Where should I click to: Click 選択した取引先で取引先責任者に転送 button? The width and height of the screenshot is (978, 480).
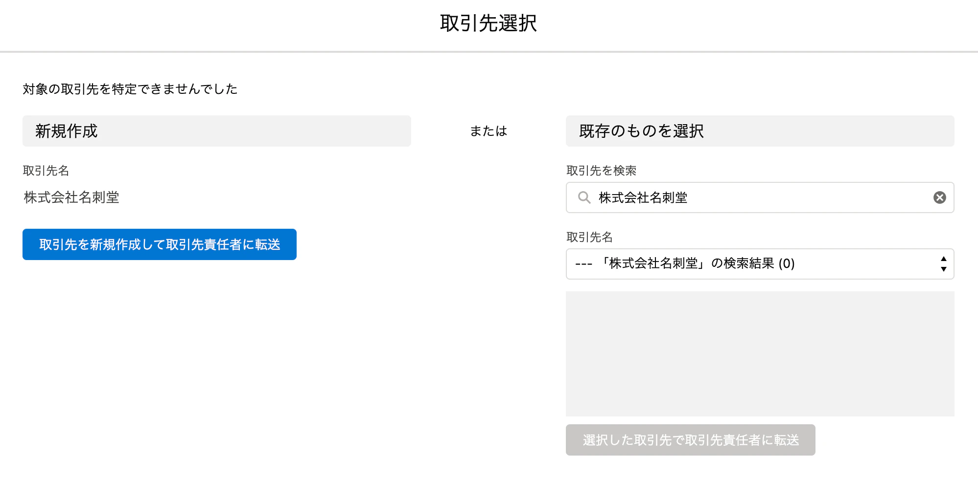(690, 440)
